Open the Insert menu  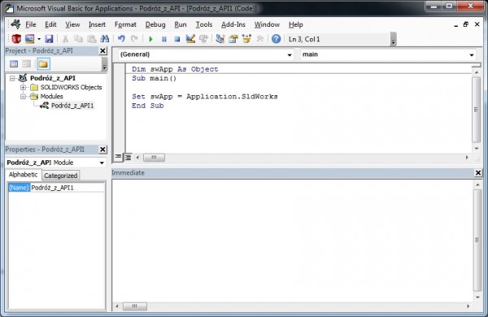click(97, 24)
